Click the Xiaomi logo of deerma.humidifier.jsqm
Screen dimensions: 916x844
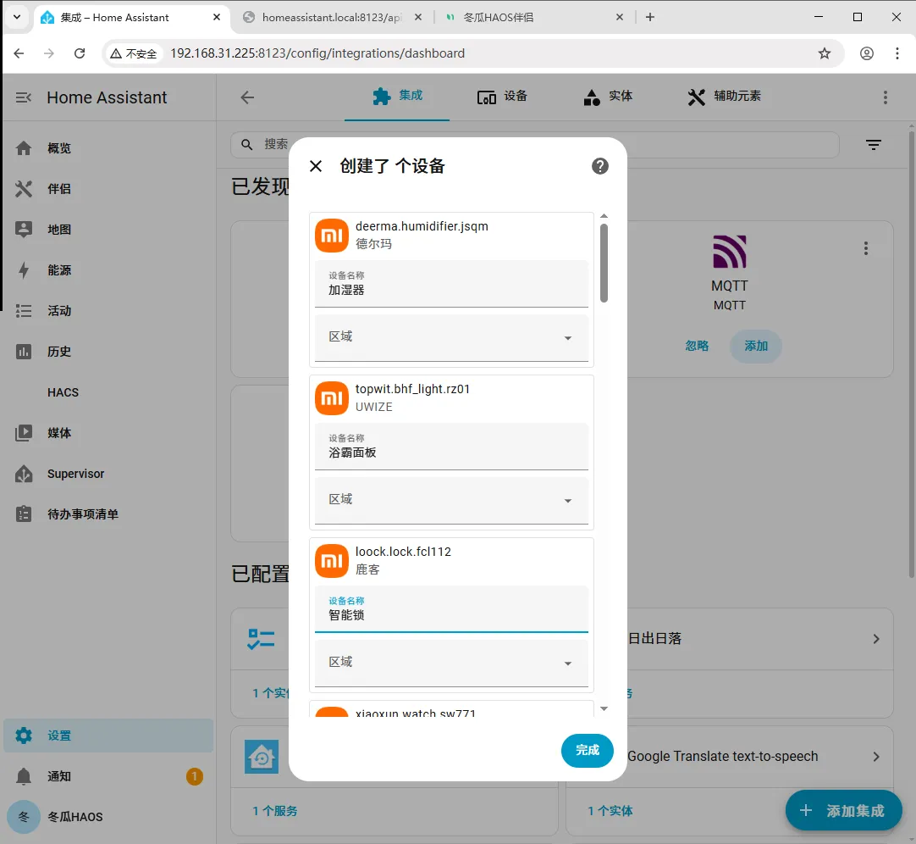(x=332, y=235)
